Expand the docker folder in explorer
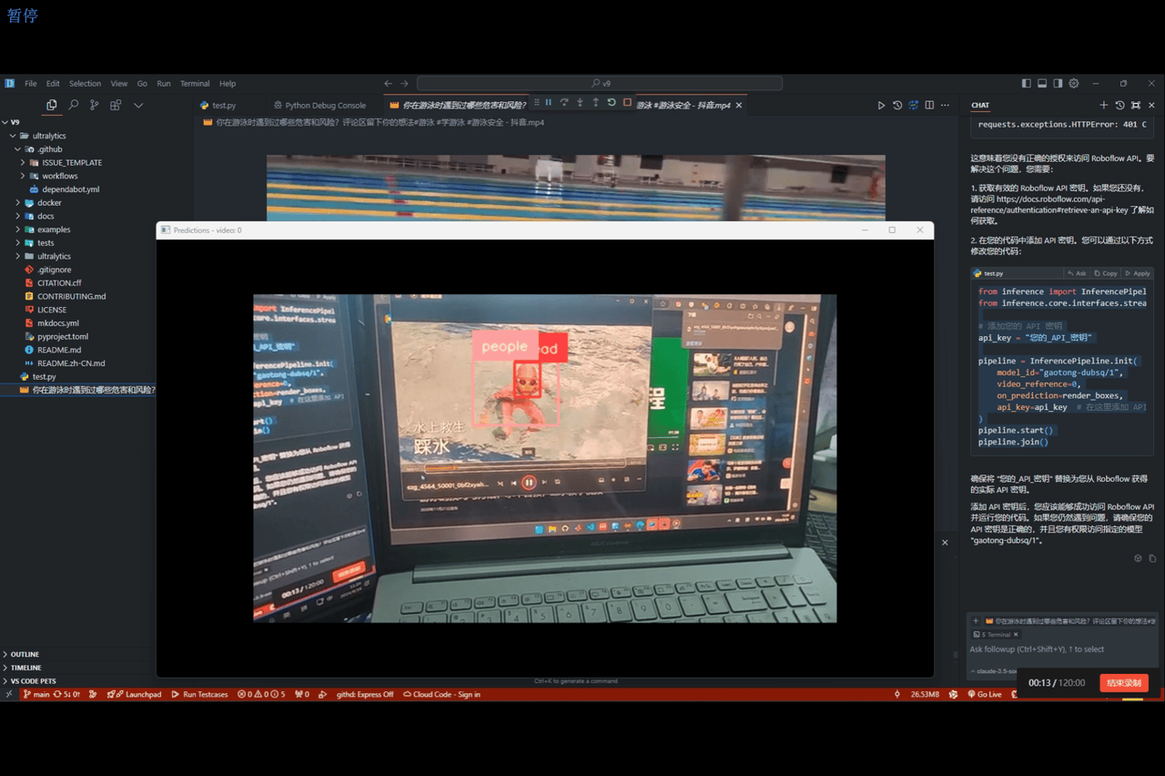 [x=49, y=203]
